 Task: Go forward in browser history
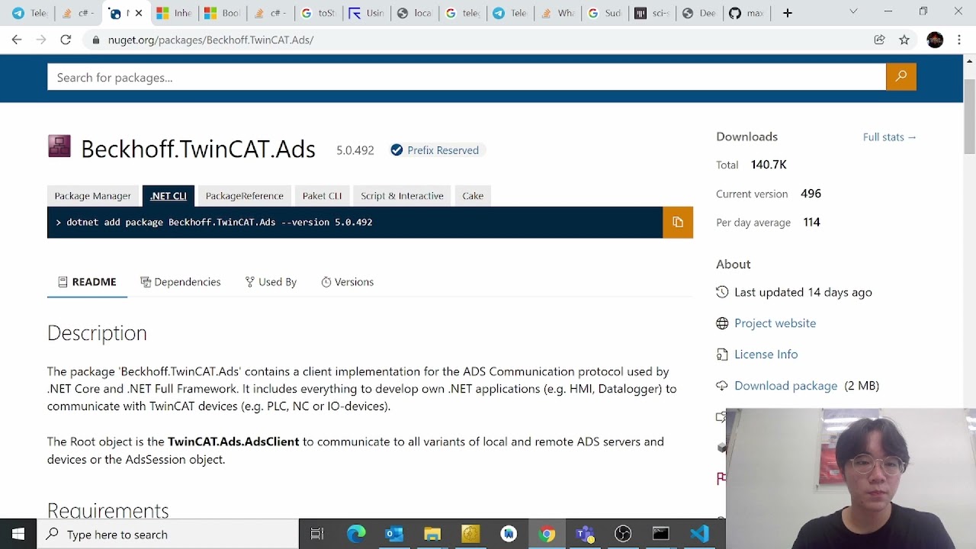[x=41, y=40]
